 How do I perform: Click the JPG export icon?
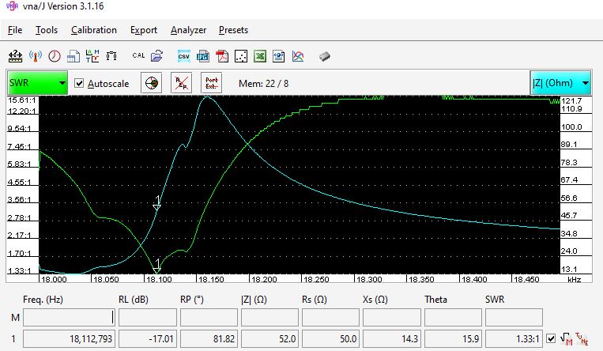point(202,56)
